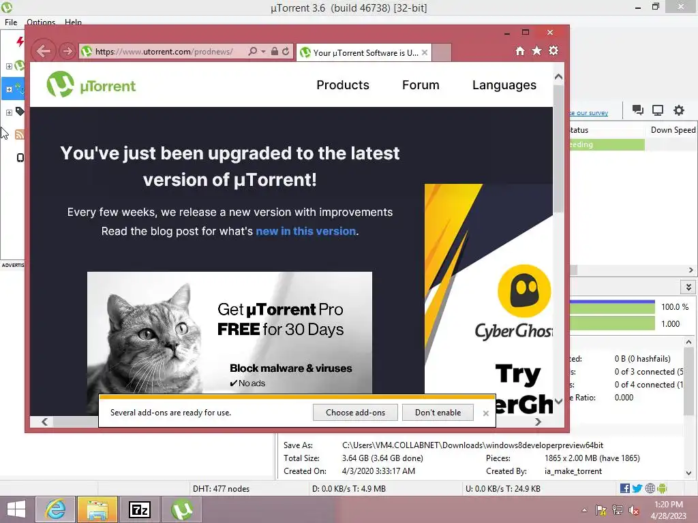Open the Products menu on webpage
The width and height of the screenshot is (698, 523).
coord(343,85)
